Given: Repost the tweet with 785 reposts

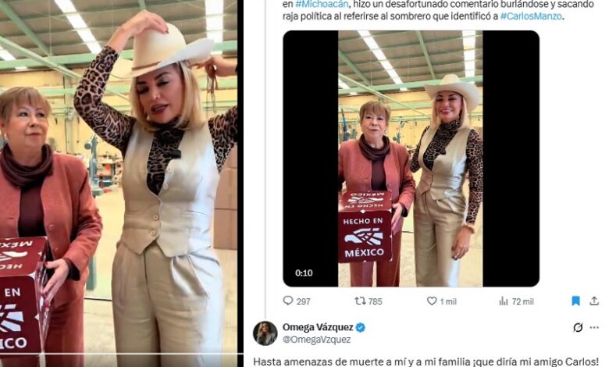Looking at the screenshot, I should (x=360, y=301).
